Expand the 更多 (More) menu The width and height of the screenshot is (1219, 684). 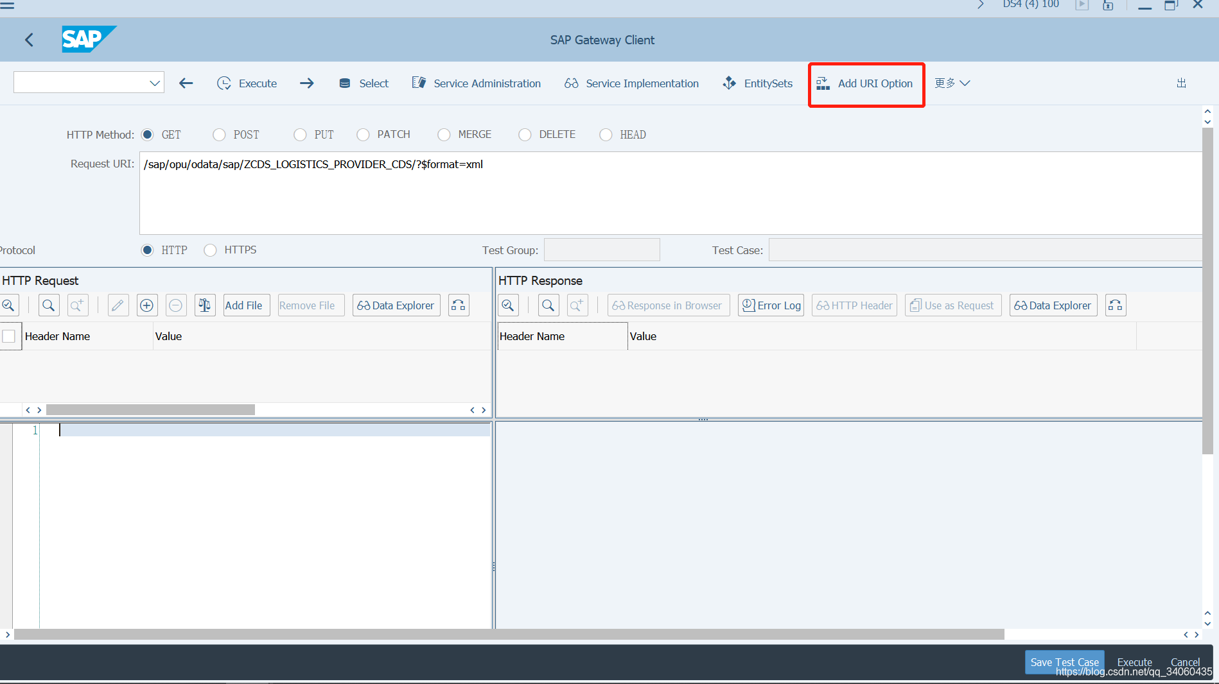[x=952, y=83]
